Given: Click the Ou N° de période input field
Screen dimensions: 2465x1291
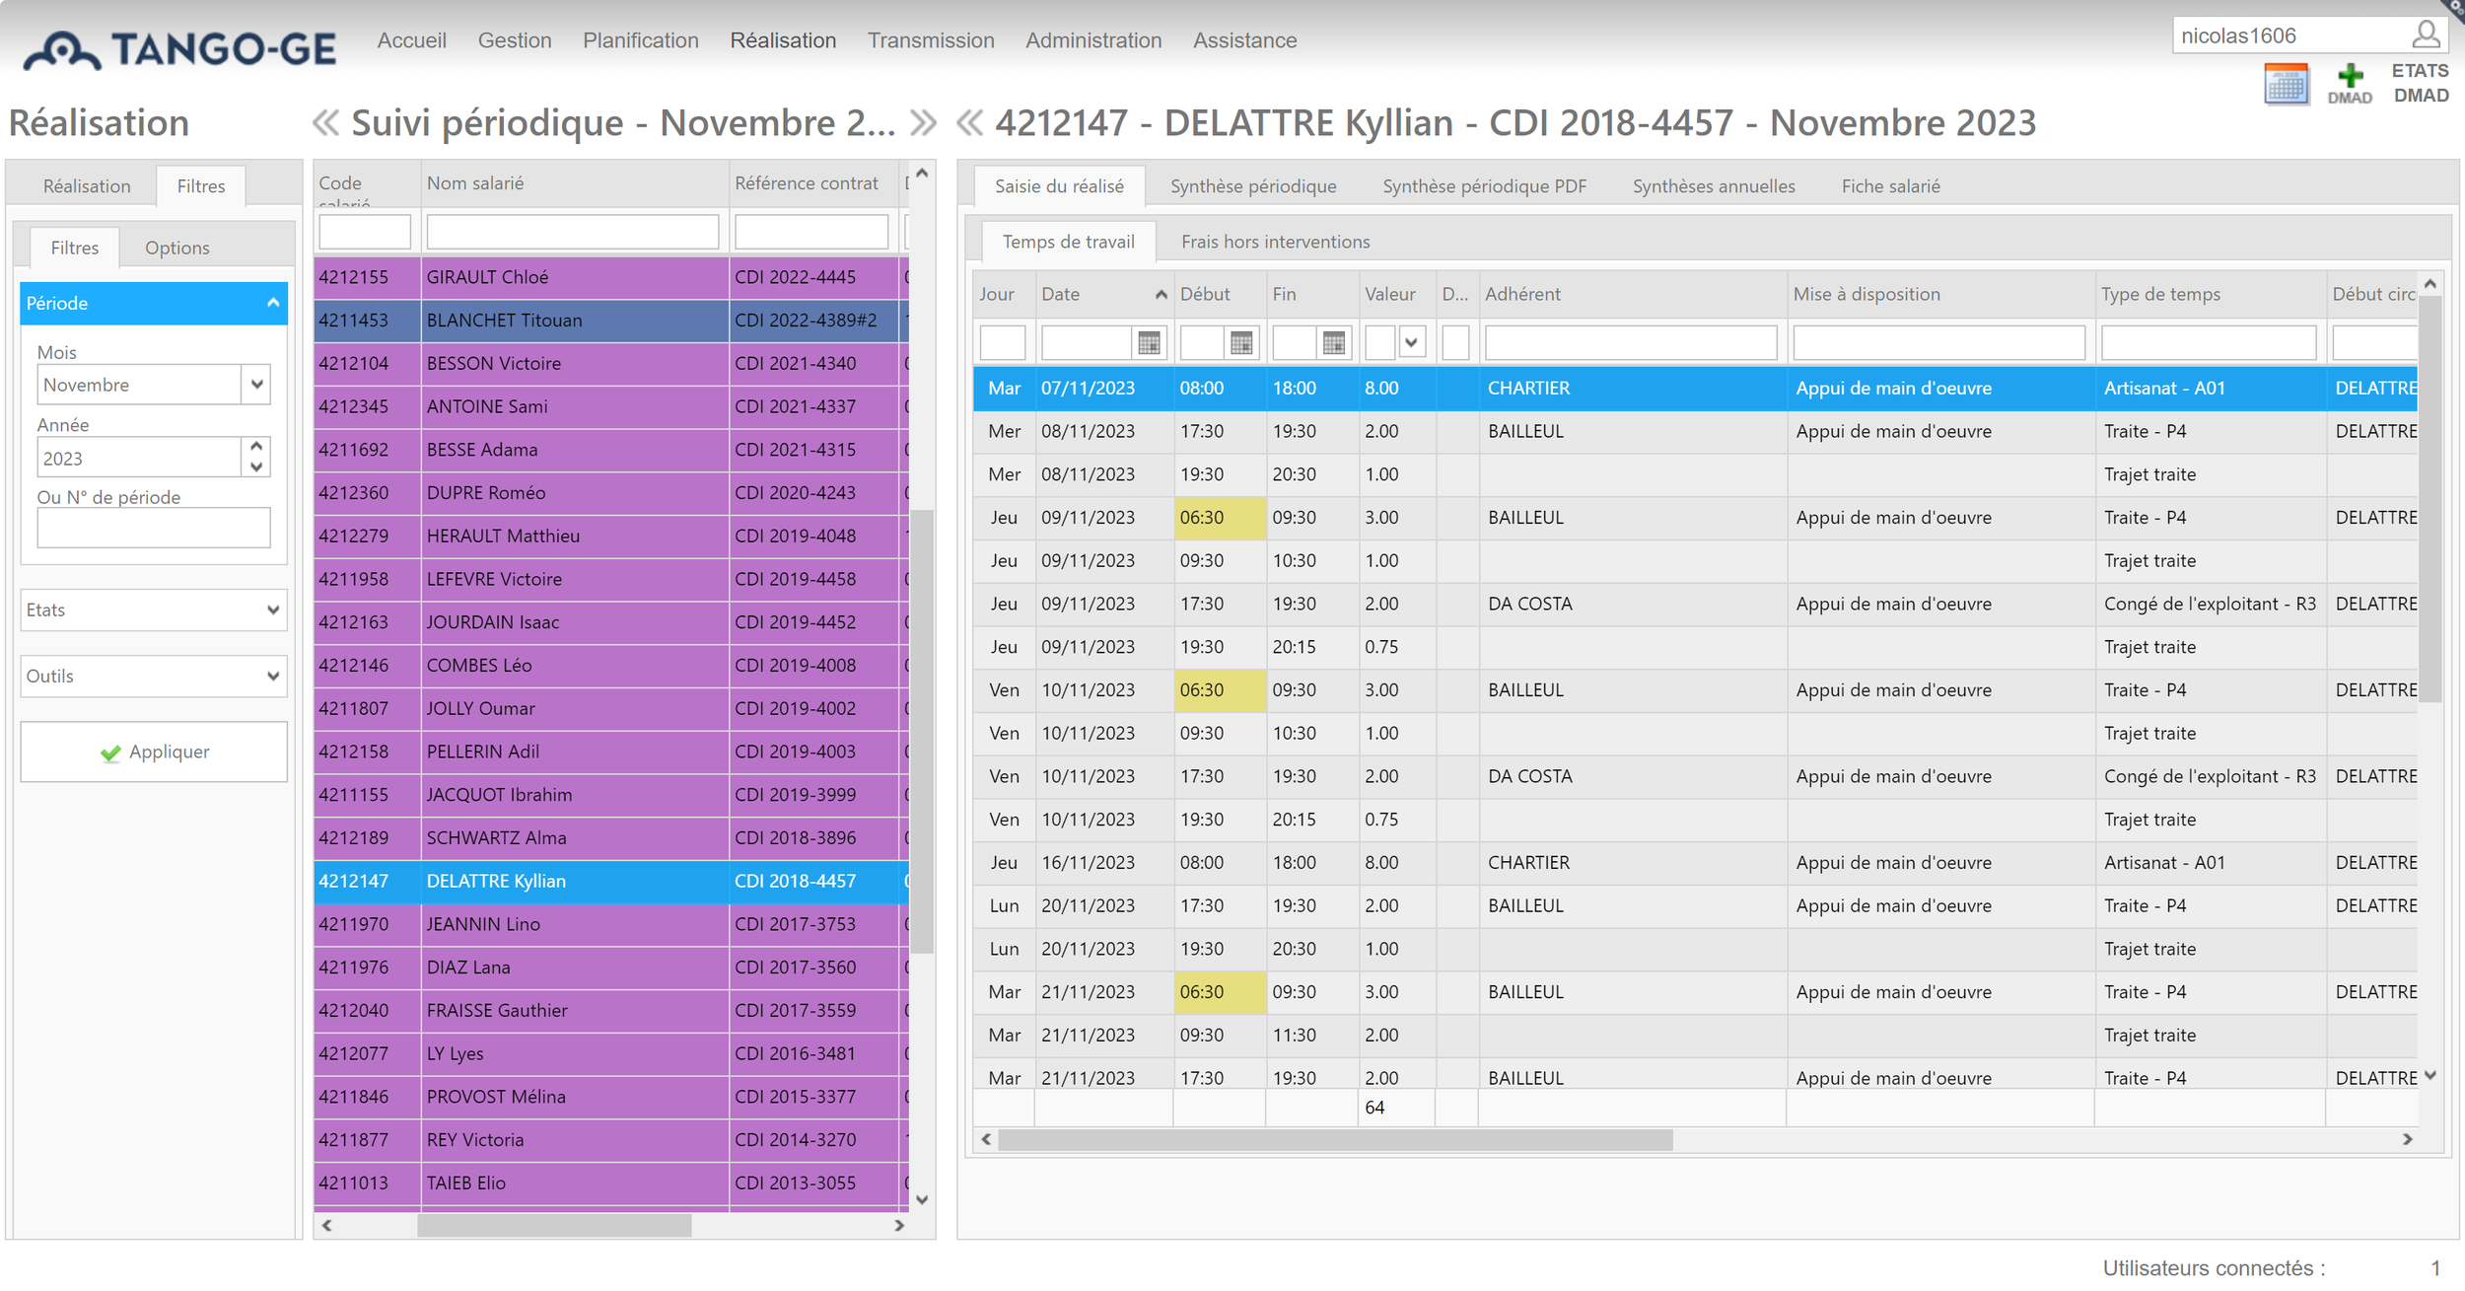Looking at the screenshot, I should click(x=154, y=528).
